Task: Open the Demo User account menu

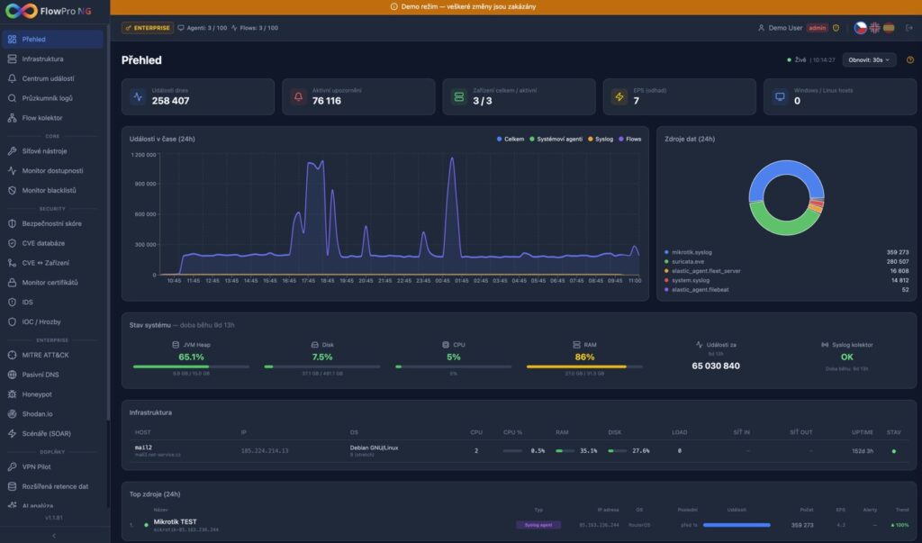Action: tap(781, 28)
